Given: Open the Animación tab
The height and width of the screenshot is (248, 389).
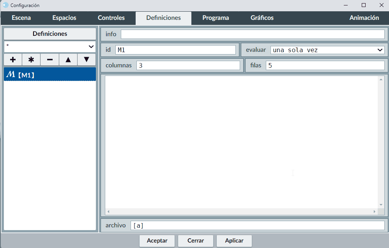Looking at the screenshot, I should [x=364, y=18].
